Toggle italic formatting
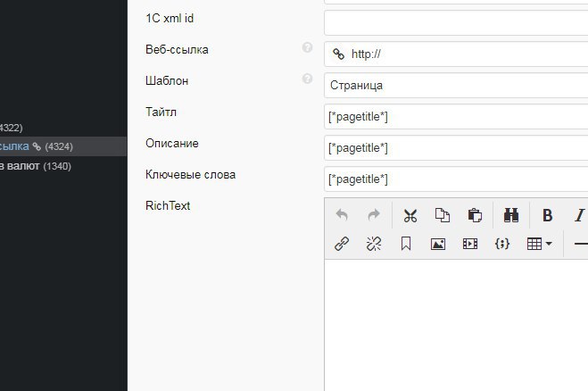 (579, 215)
